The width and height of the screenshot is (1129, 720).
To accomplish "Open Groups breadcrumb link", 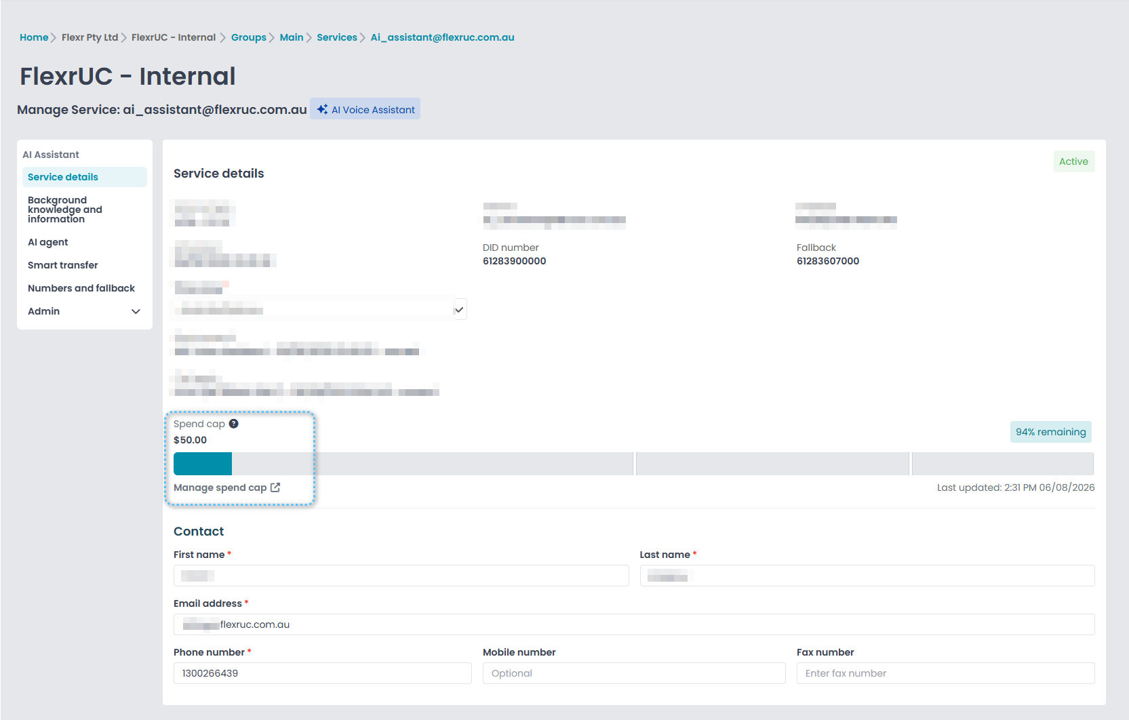I will click(x=249, y=37).
